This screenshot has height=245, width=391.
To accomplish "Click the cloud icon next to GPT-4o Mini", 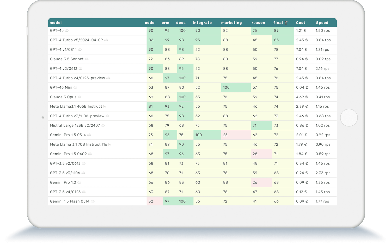I will click(x=75, y=87).
